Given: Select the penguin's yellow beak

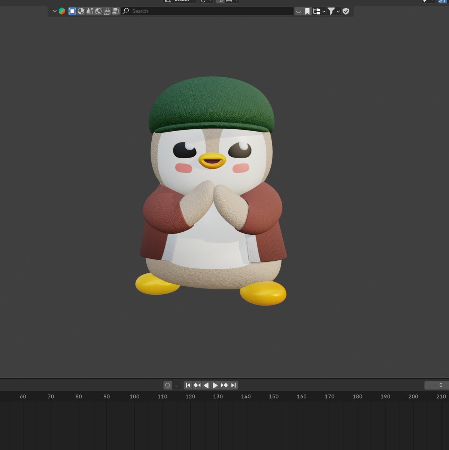Looking at the screenshot, I should click(x=212, y=161).
